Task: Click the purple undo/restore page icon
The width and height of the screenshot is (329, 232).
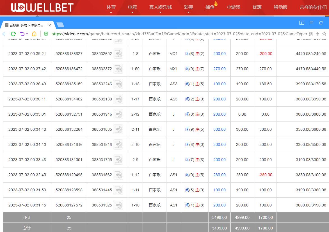Action: click(22, 34)
